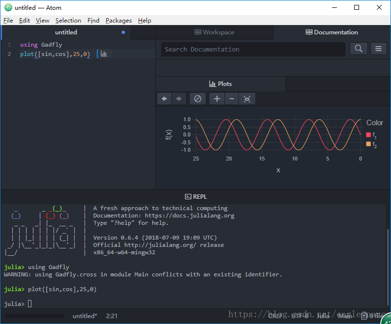
Task: Click the documentation search magnifier button
Action: click(359, 49)
